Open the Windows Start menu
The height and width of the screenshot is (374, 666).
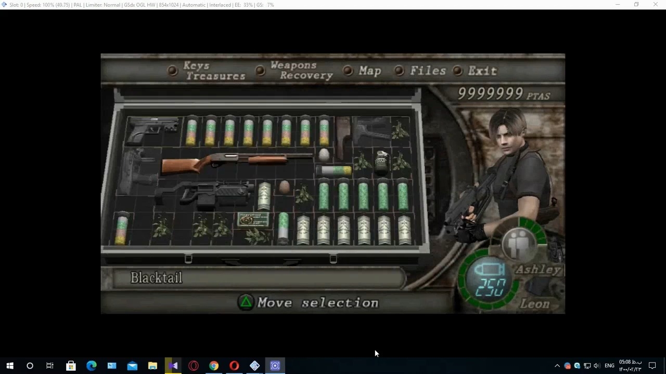click(9, 366)
